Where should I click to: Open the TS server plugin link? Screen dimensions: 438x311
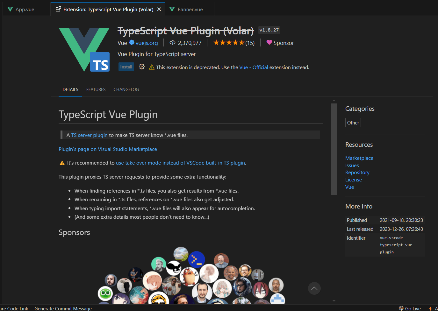coord(89,135)
